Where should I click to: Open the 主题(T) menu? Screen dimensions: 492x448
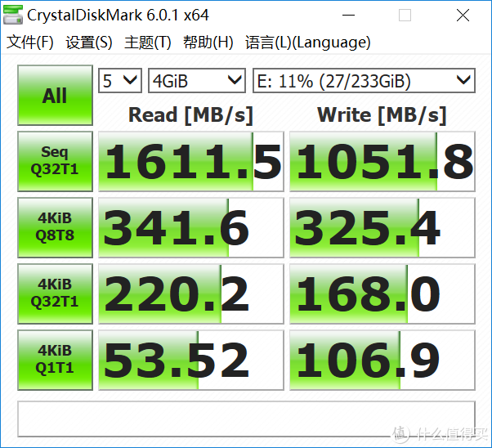[148, 43]
